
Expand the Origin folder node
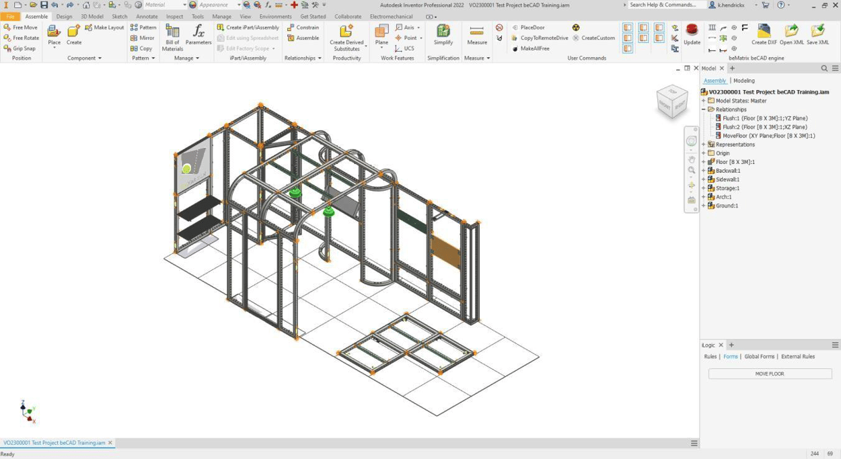click(x=704, y=153)
